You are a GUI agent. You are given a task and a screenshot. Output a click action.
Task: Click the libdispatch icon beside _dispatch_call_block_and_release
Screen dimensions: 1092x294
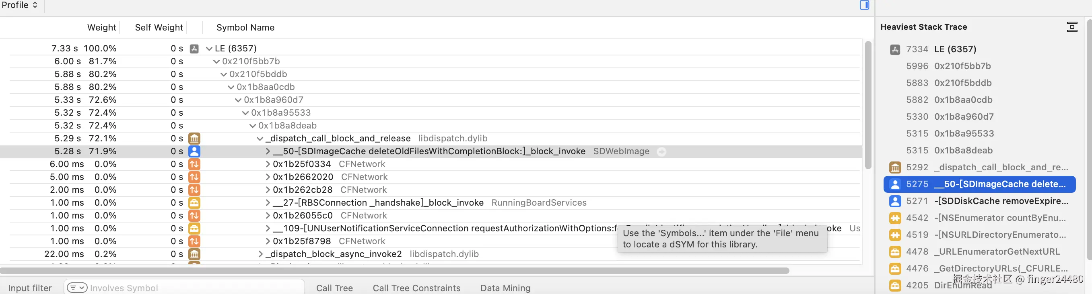point(194,139)
